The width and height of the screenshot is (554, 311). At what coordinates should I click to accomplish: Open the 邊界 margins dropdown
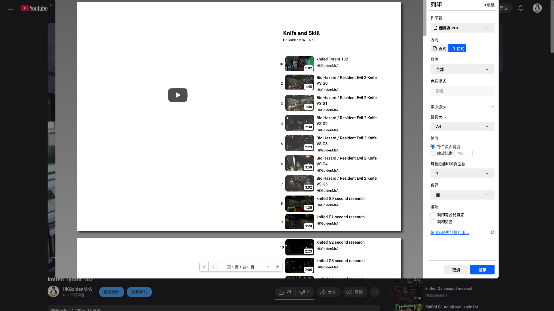point(463,195)
